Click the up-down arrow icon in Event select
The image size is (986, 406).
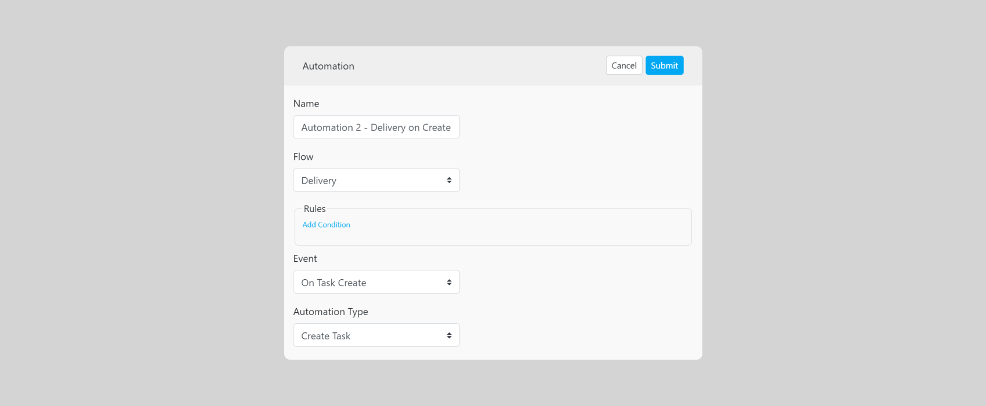point(449,283)
